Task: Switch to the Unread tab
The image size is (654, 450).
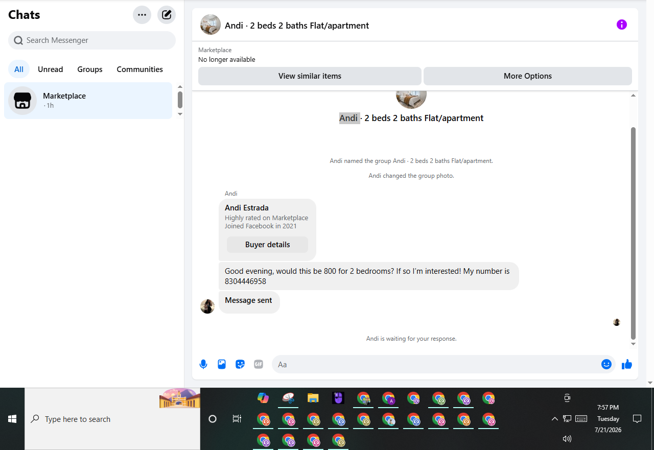Action: (51, 69)
